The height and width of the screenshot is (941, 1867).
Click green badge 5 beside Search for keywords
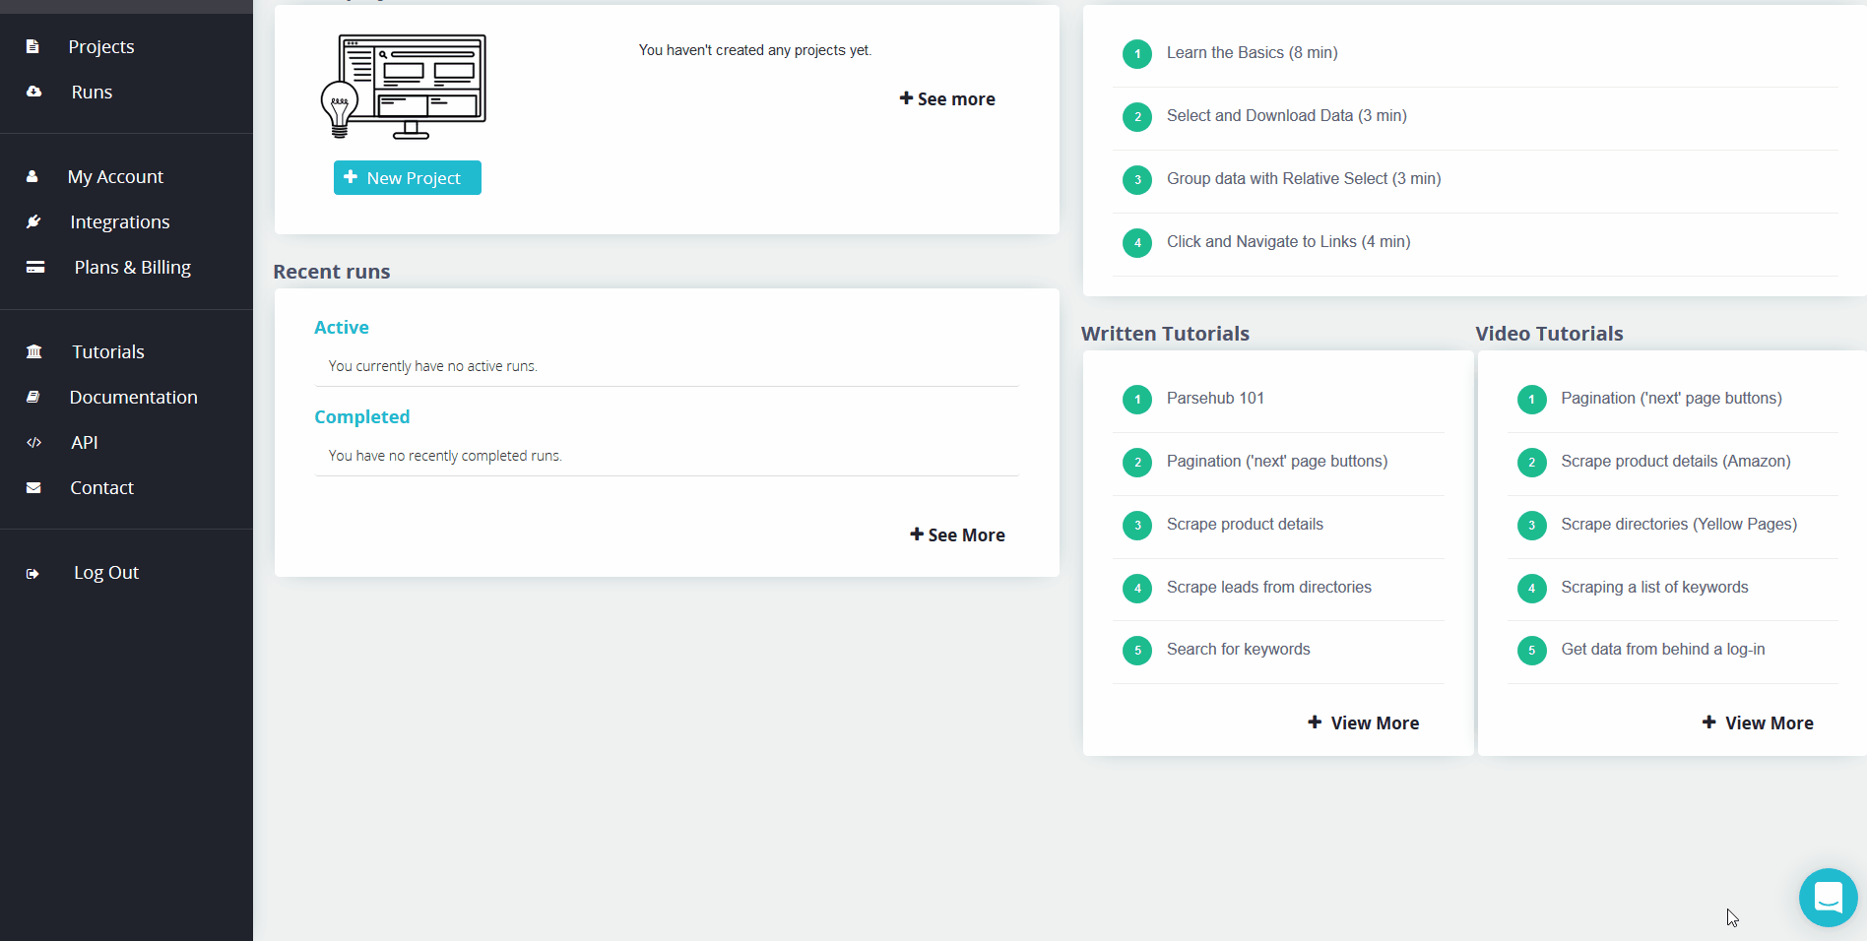(1137, 650)
